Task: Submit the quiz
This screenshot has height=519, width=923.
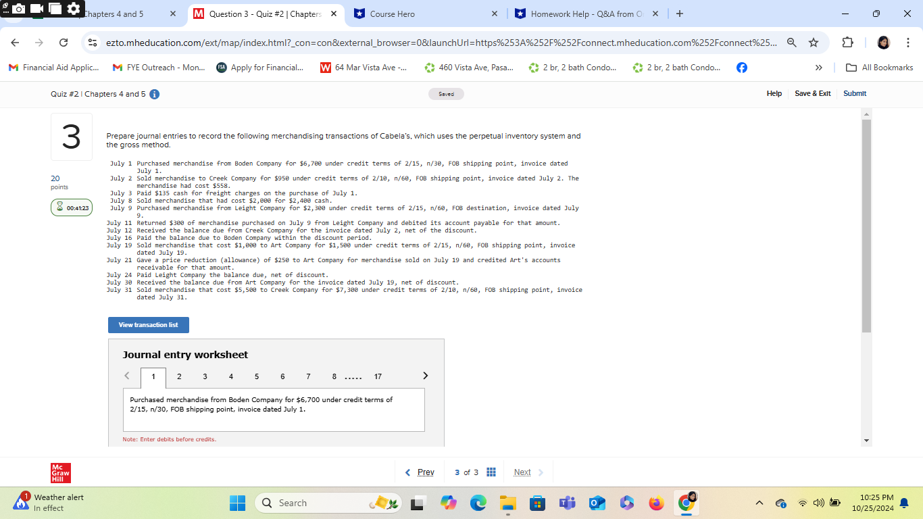Action: point(855,93)
